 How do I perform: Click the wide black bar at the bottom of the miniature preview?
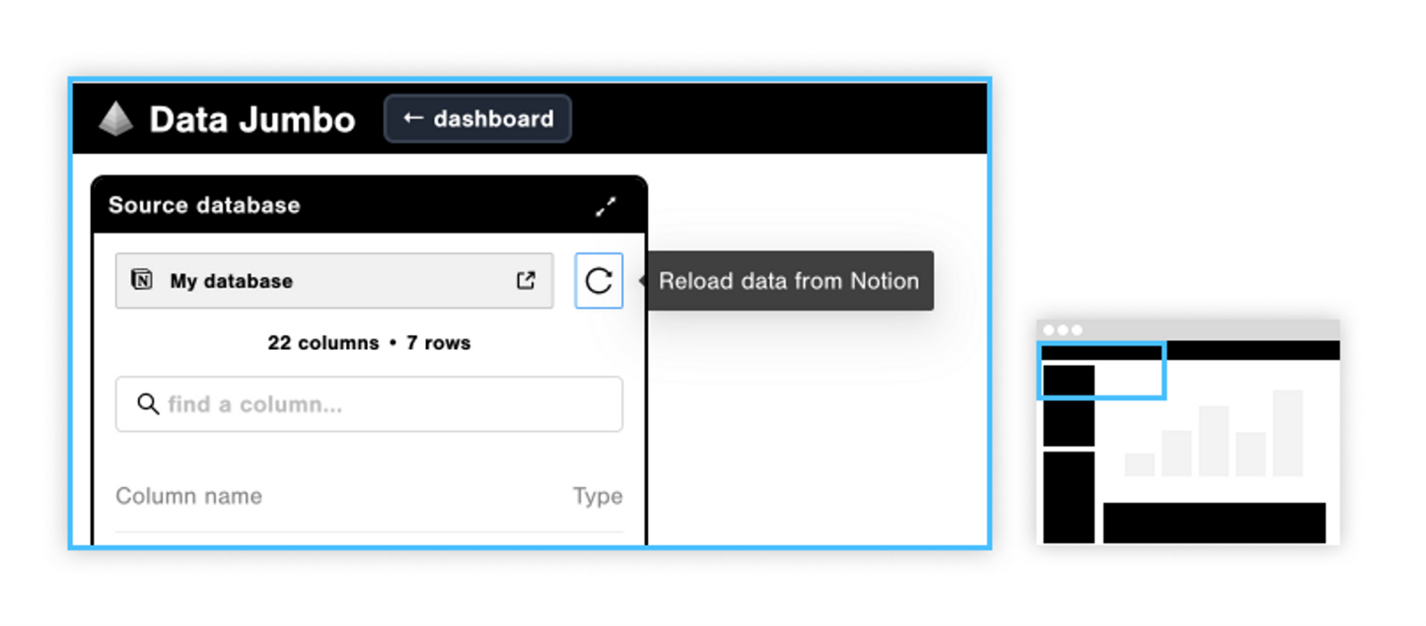coord(1214,523)
